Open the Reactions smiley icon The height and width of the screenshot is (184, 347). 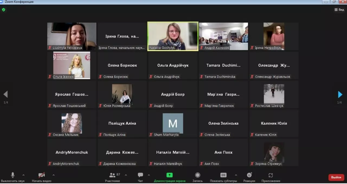[249, 175]
